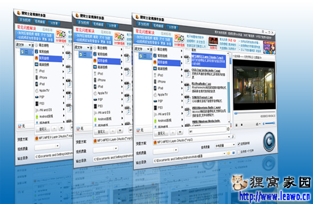Open the http://www.leawo.cn link

(275, 197)
